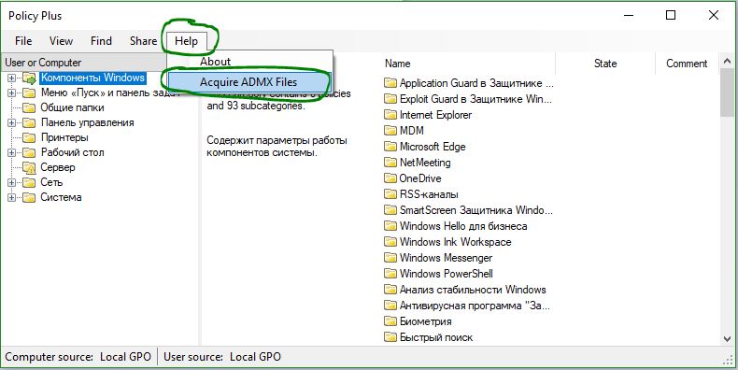Expand the Меню «Пуск» tree node

pos(12,92)
